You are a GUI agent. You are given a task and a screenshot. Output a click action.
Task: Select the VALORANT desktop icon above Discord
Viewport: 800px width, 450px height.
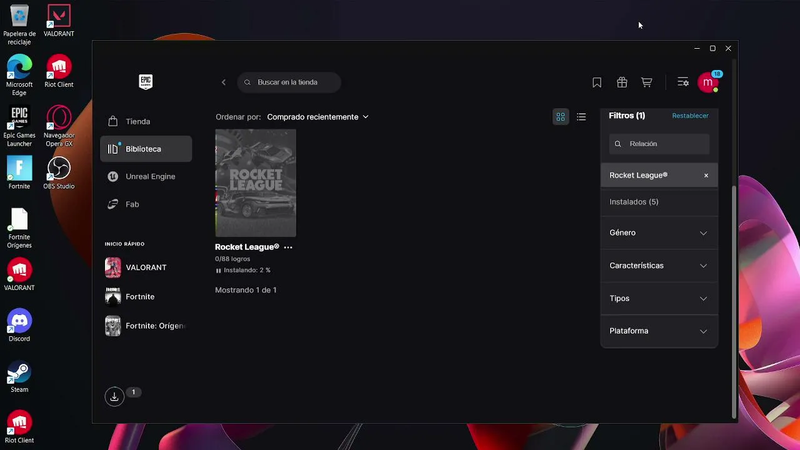(x=19, y=275)
